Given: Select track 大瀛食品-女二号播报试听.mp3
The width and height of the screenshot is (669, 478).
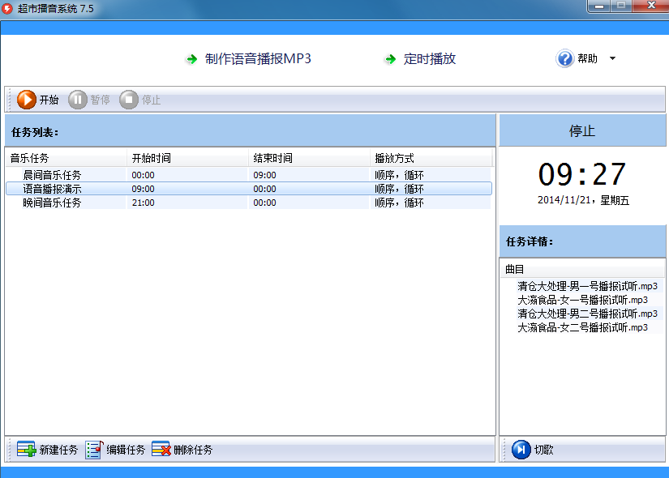Looking at the screenshot, I should [582, 327].
